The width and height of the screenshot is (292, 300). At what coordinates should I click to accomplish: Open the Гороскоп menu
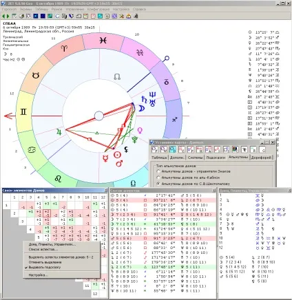(9, 9)
